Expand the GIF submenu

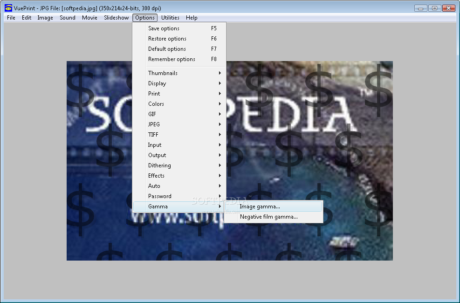click(179, 114)
